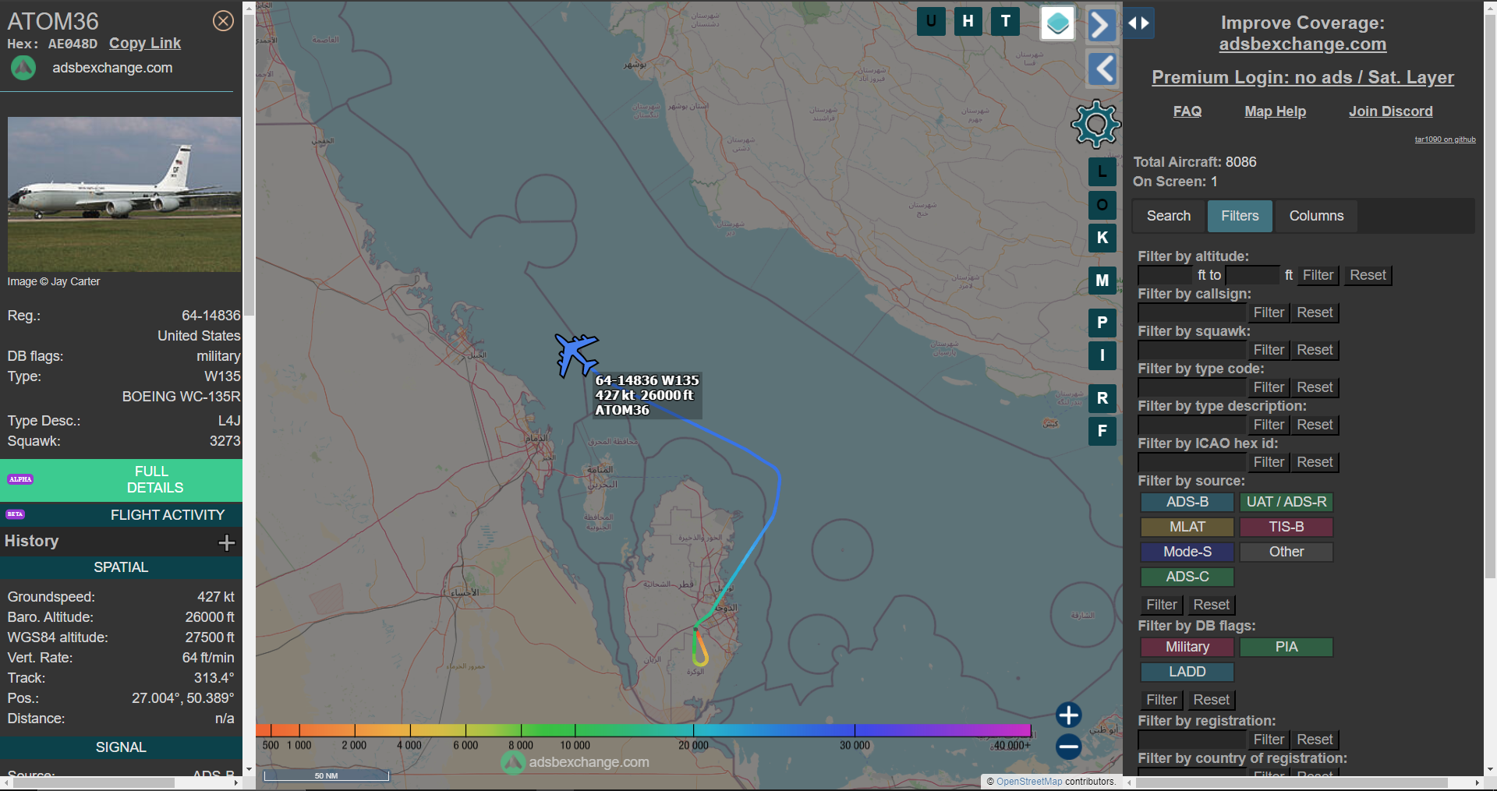Open OpenStreetMap attribution link
This screenshot has height=791, width=1497.
click(x=1029, y=782)
